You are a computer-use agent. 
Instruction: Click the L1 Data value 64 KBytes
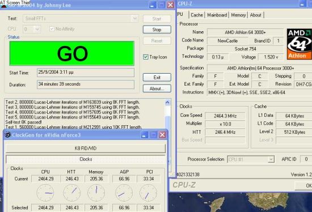click(294, 116)
